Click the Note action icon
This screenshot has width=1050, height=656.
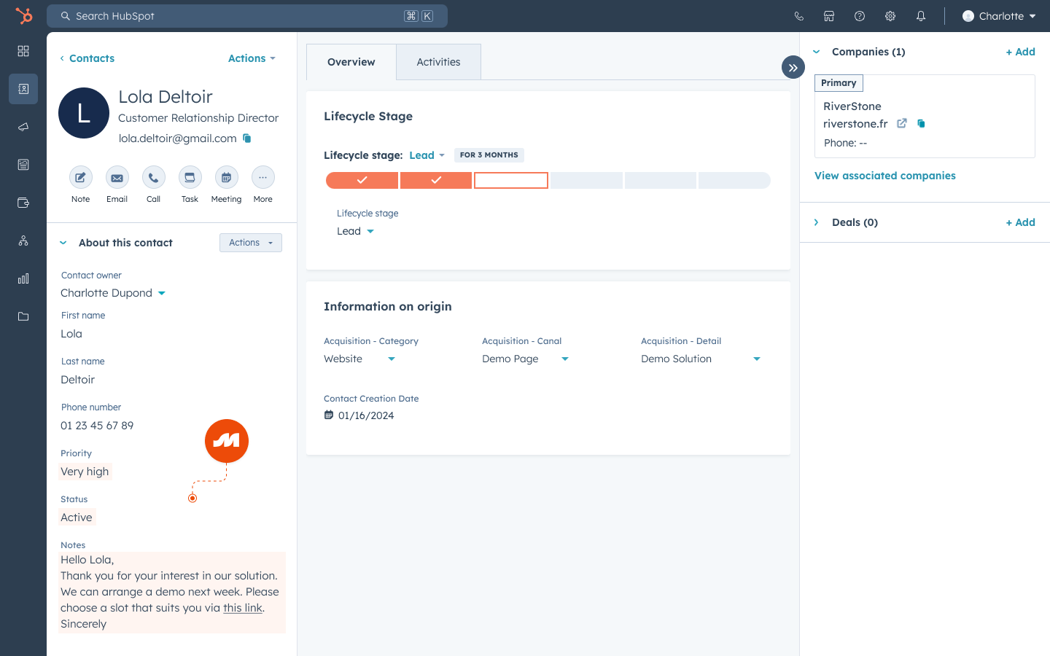81,177
